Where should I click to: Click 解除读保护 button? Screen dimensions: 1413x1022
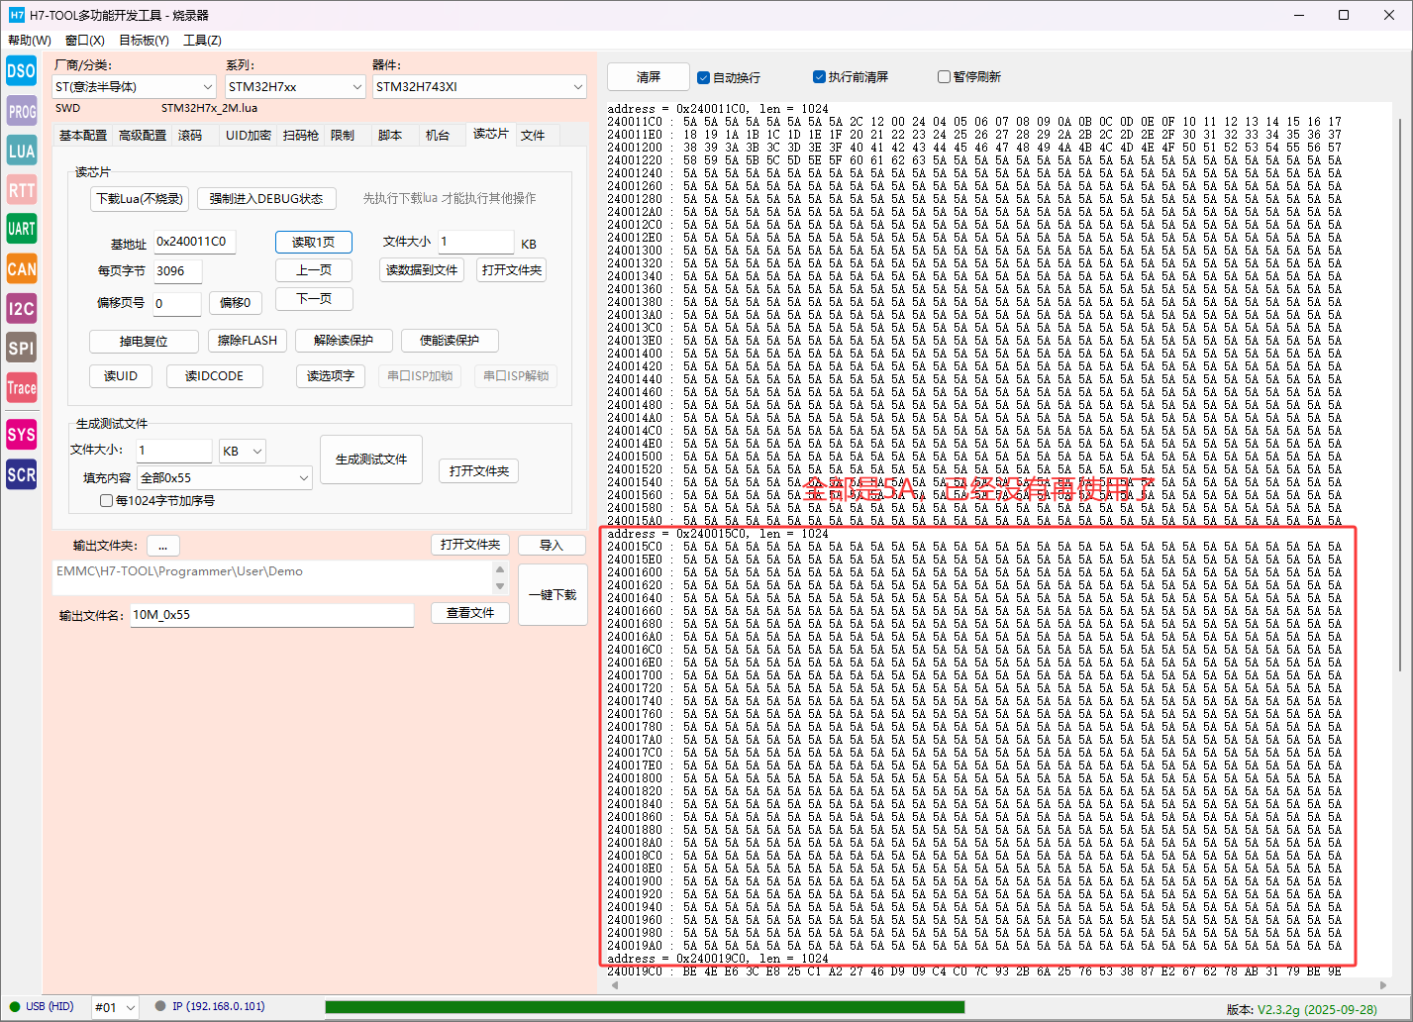click(344, 341)
